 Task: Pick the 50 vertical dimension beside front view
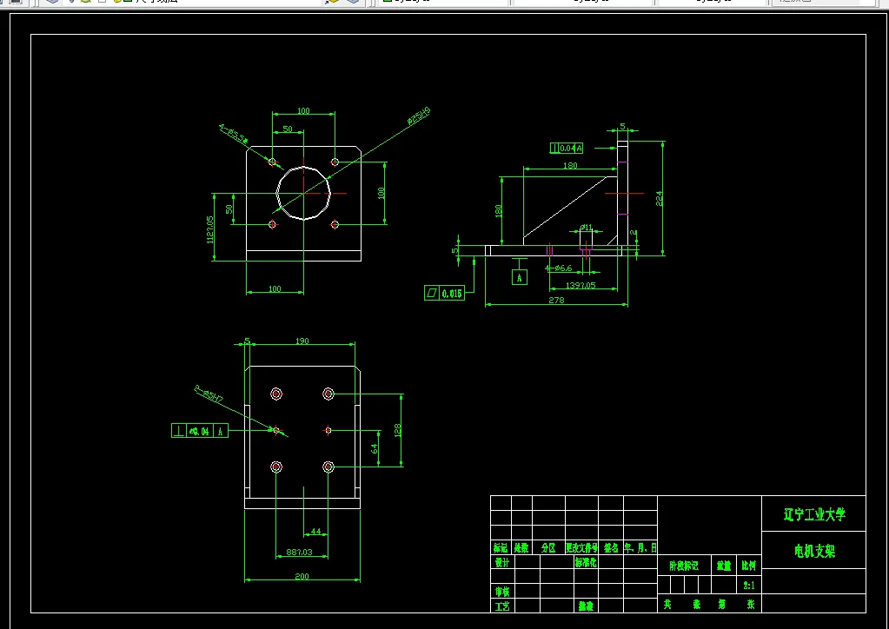tap(229, 209)
